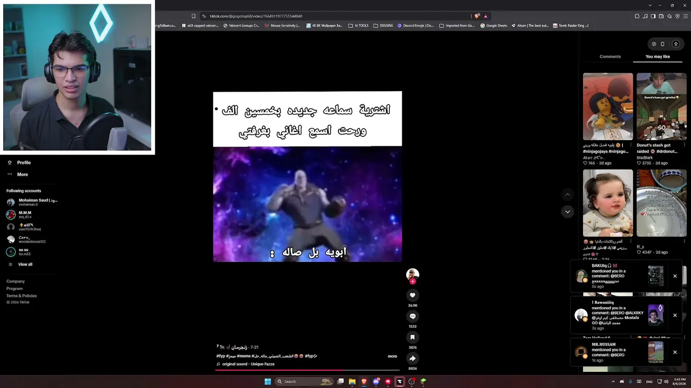Like the video with the heart icon
The image size is (691, 388).
(x=412, y=295)
